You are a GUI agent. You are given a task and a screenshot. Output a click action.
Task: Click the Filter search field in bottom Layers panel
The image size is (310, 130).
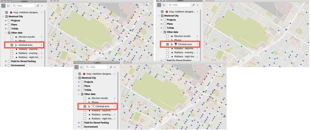coord(99,67)
